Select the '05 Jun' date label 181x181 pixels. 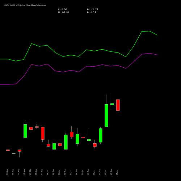71,172
